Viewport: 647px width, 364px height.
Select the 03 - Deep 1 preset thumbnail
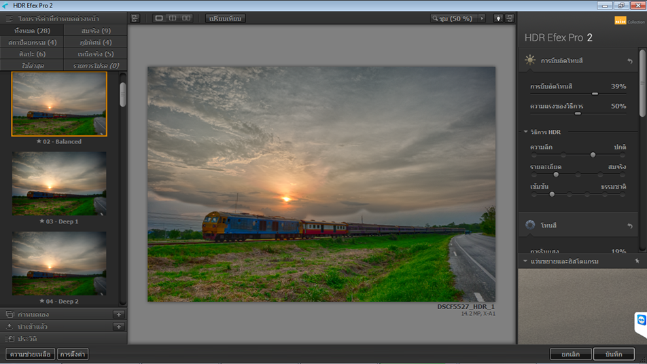(59, 183)
